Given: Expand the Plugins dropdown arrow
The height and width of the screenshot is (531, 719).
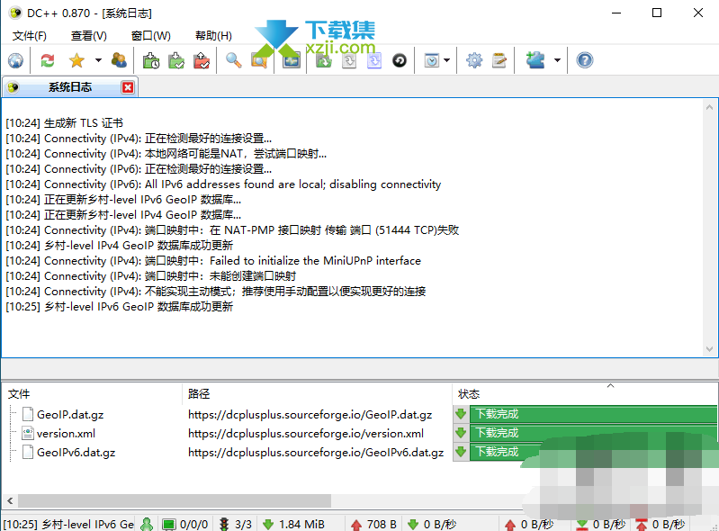Looking at the screenshot, I should pos(557,60).
